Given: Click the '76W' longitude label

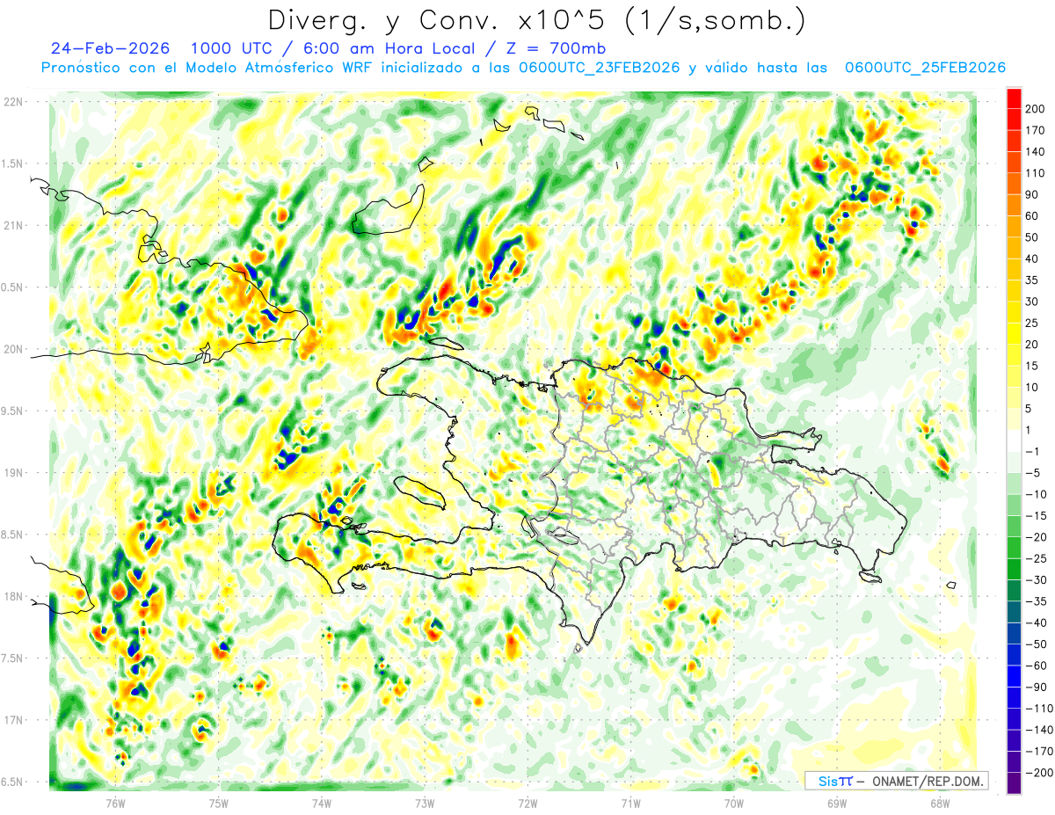Looking at the screenshot, I should tap(115, 803).
